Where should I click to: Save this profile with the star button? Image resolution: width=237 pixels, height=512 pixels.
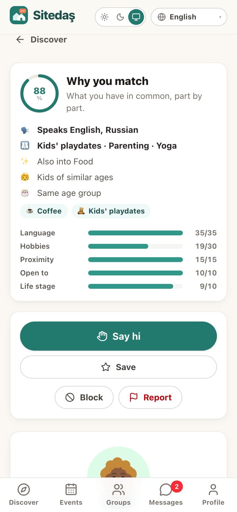[x=118, y=367]
